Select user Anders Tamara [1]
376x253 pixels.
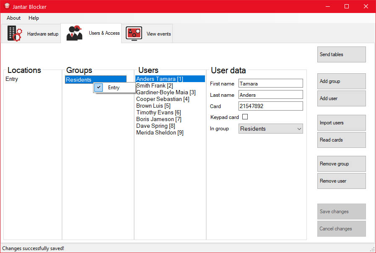[170, 79]
